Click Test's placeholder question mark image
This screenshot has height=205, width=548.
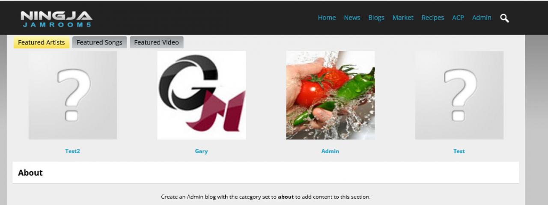[459, 95]
